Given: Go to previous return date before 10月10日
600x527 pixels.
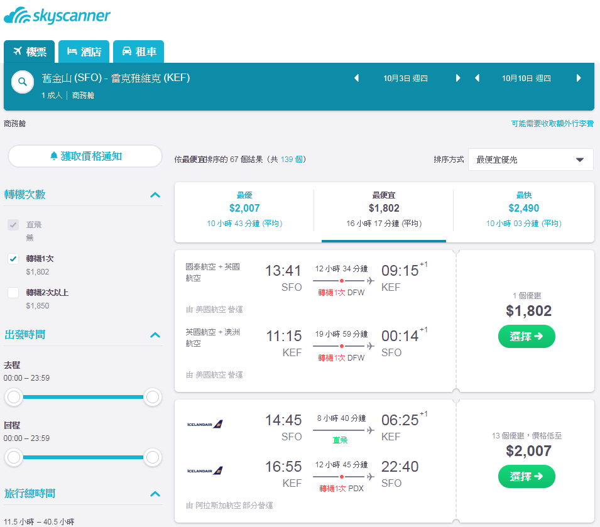Looking at the screenshot, I should coord(477,79).
